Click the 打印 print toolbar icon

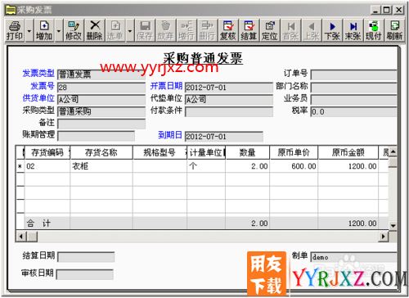pos(15,30)
